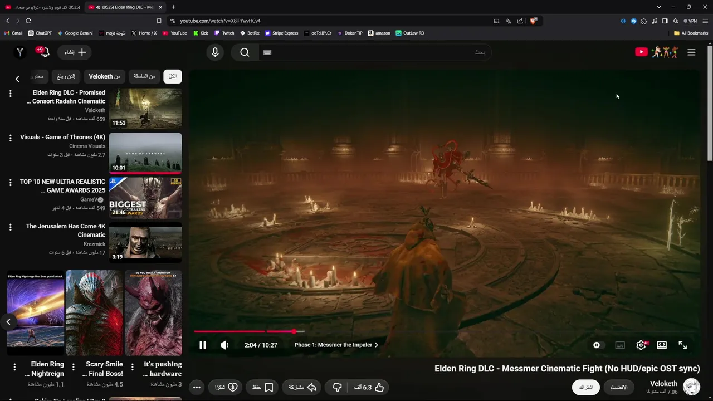This screenshot has width=713, height=401.
Task: Select إلدن رينغ filter chip
Action: coord(66,76)
